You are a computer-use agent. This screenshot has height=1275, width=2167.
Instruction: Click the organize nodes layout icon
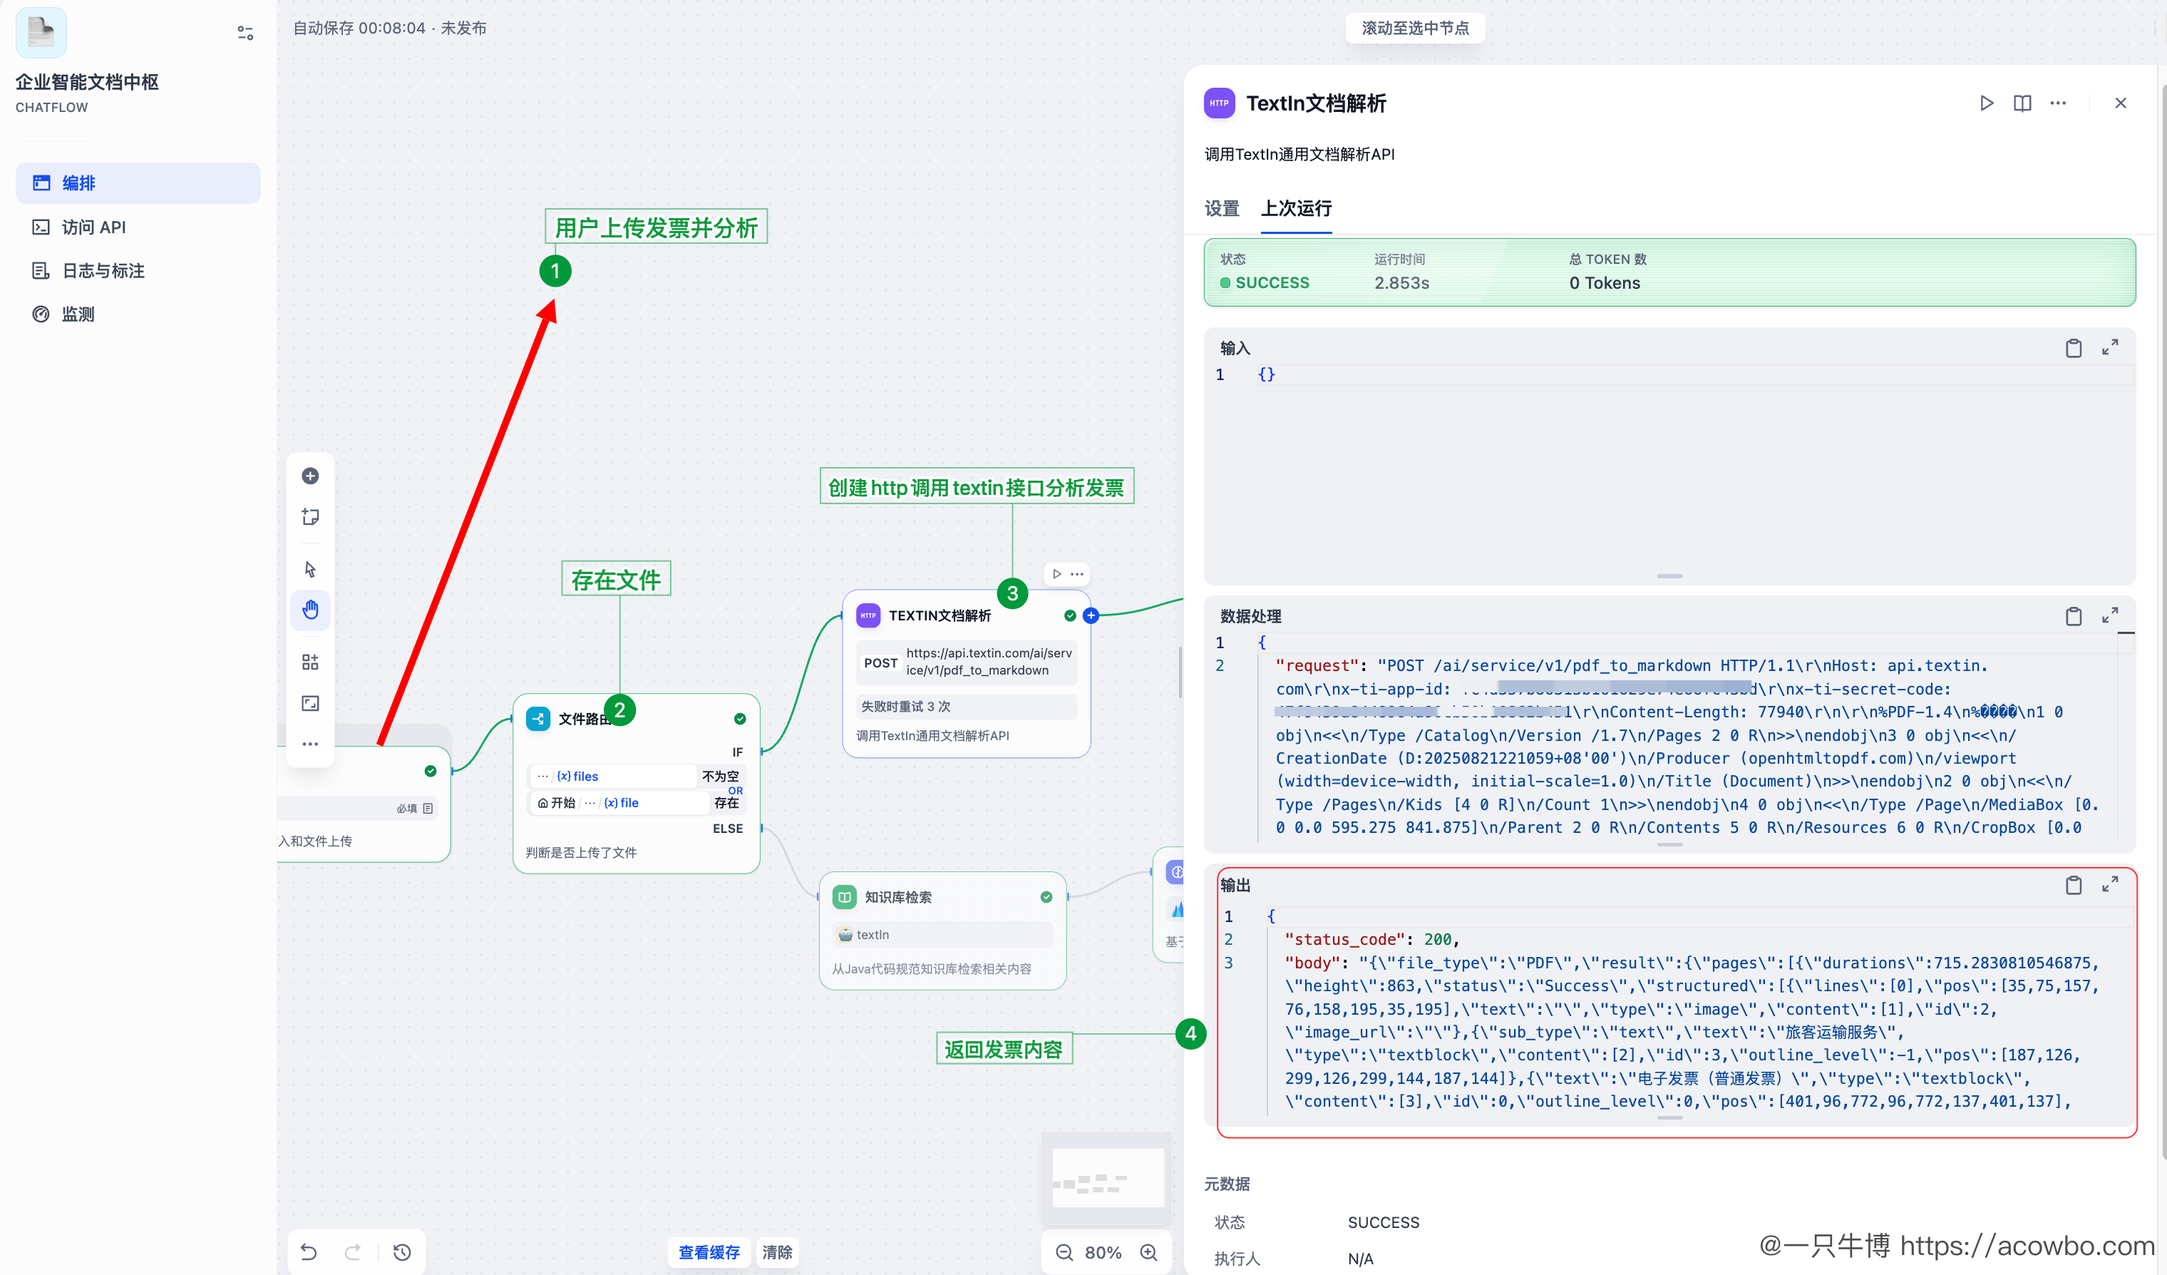pos(310,662)
